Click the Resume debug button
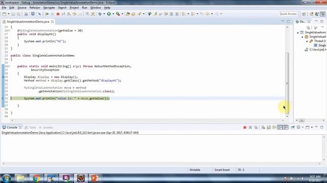327x183 pixels. click(47, 14)
